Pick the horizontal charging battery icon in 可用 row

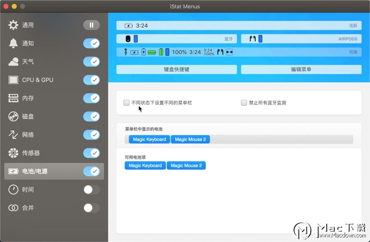point(135,52)
